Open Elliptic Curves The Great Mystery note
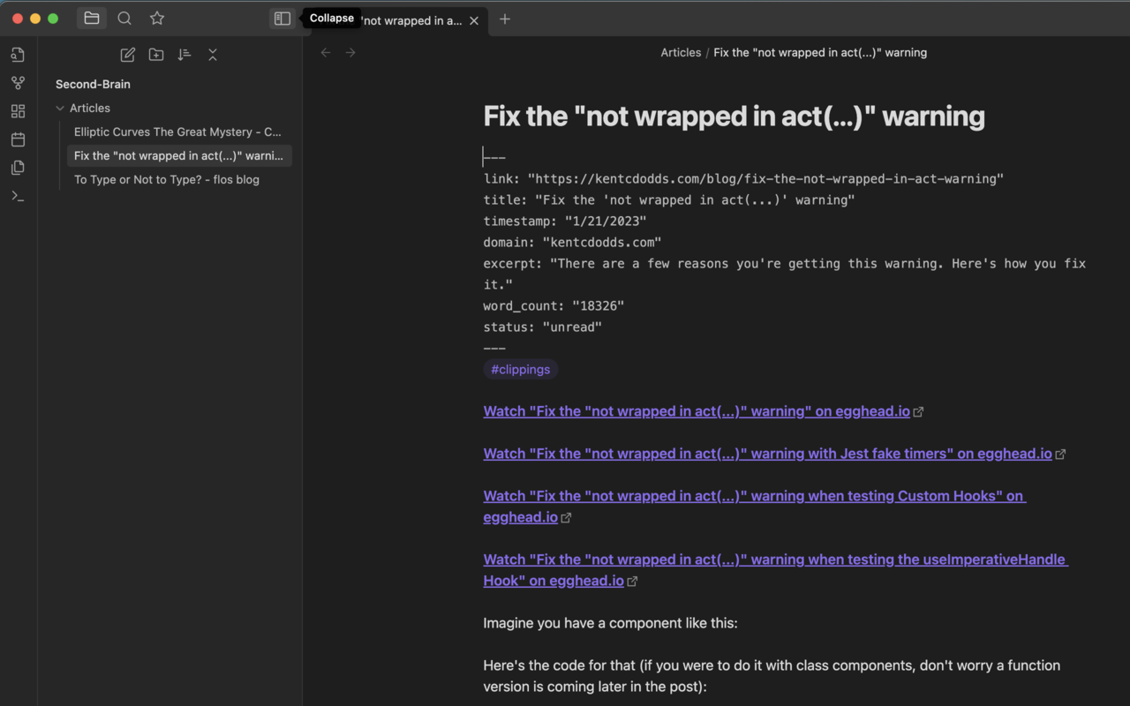Image resolution: width=1130 pixels, height=706 pixels. click(179, 132)
